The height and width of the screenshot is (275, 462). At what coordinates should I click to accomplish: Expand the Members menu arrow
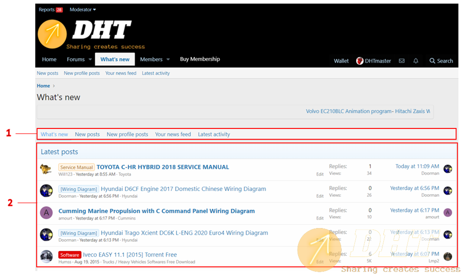168,60
